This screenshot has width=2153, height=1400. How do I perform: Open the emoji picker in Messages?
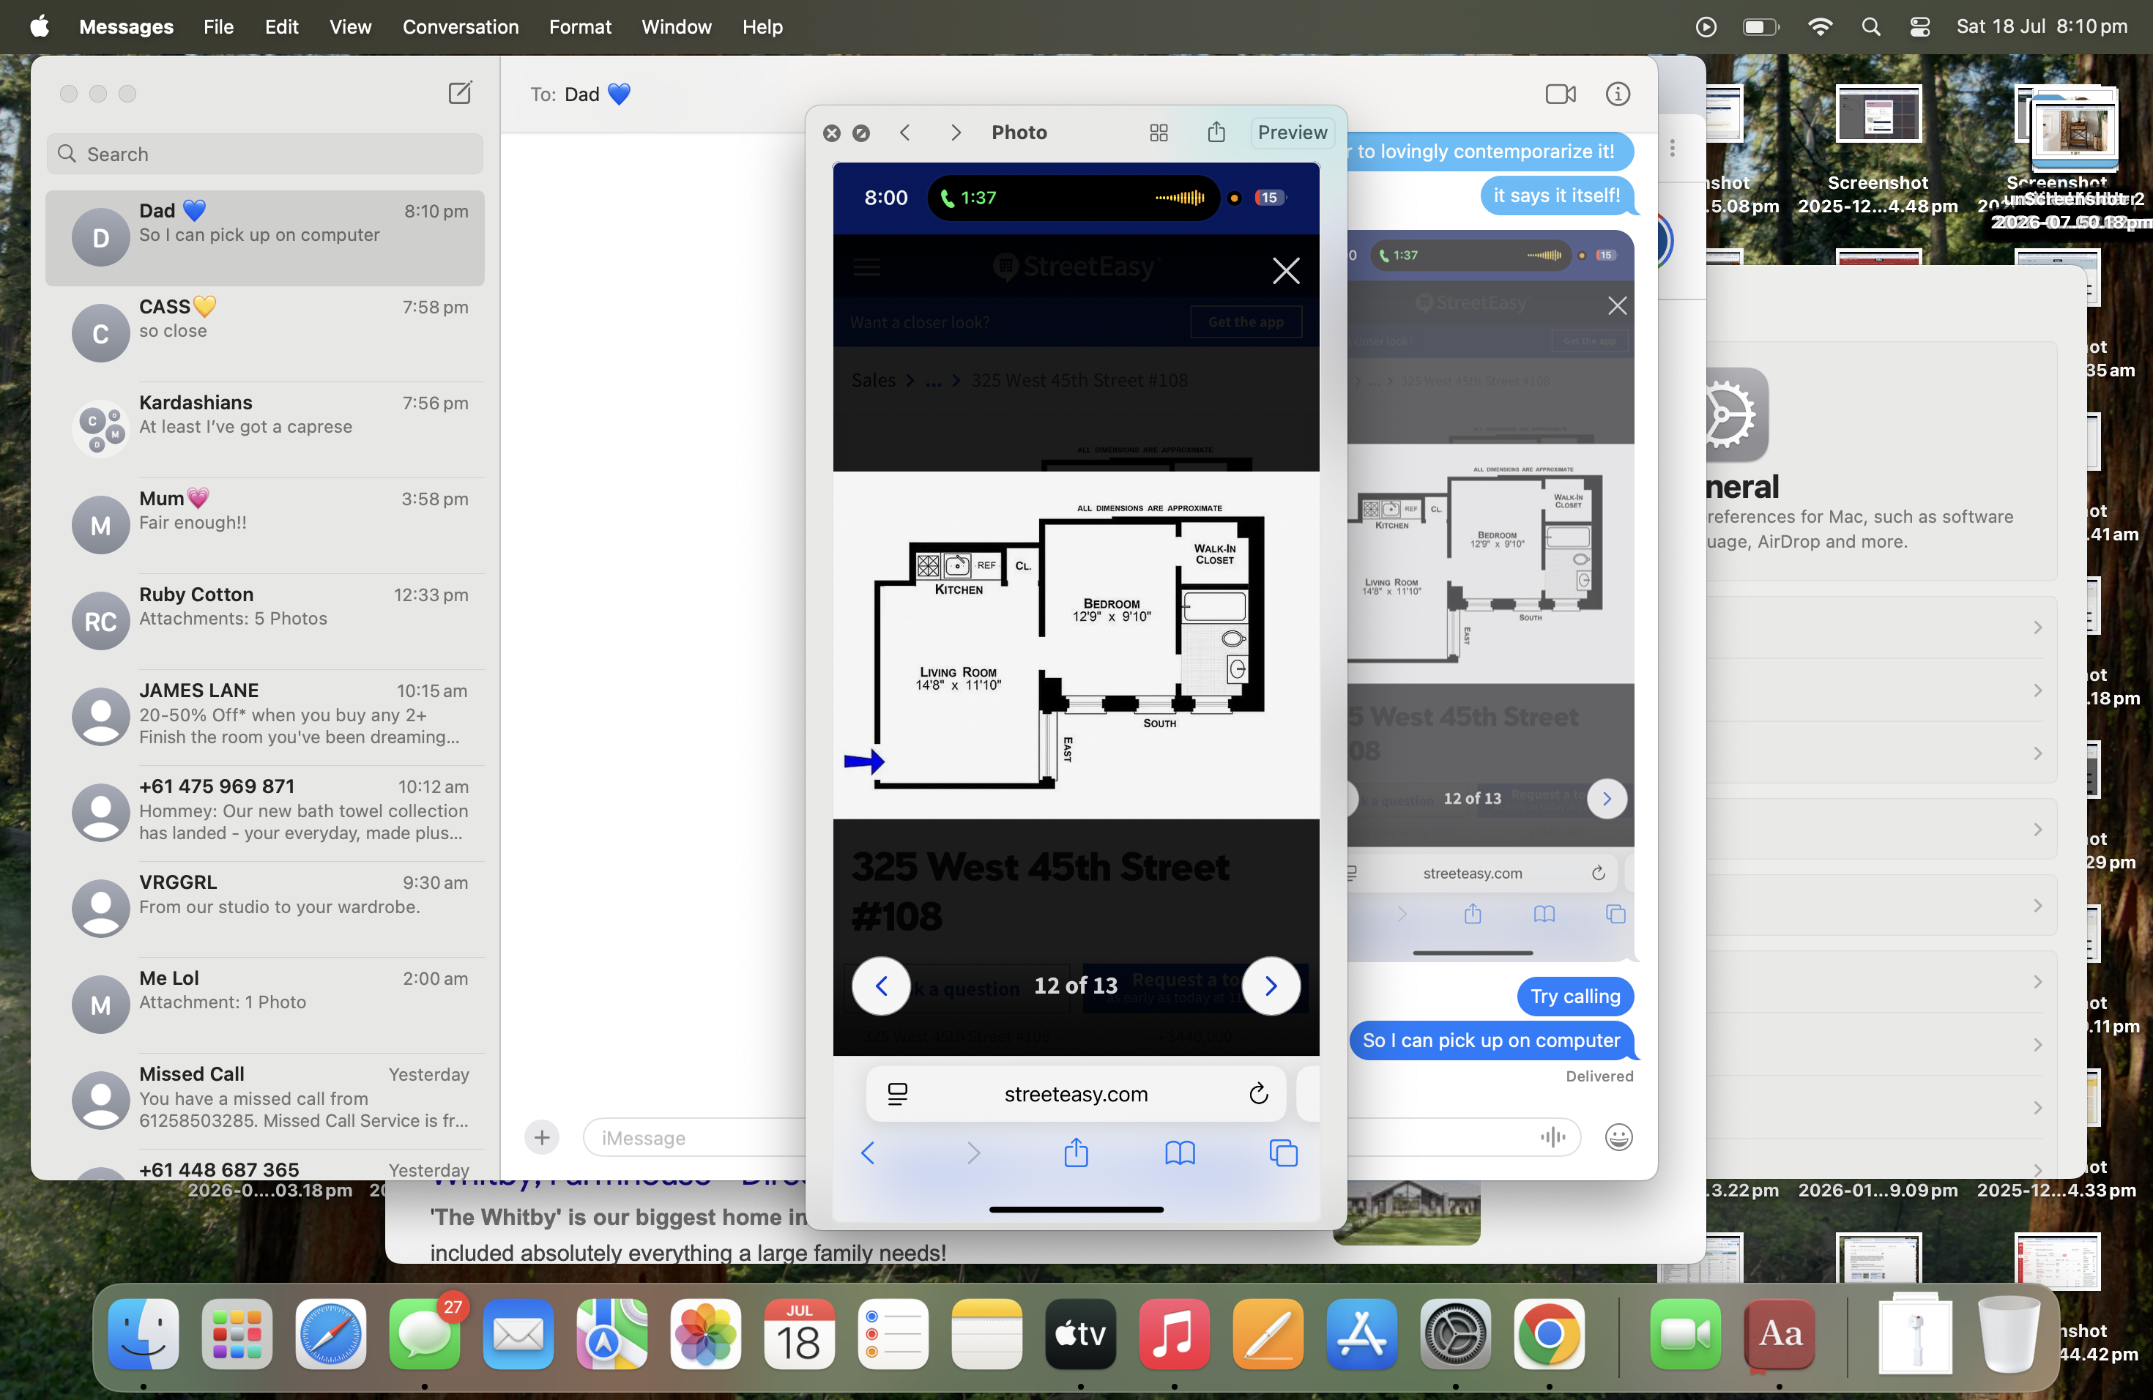[1618, 1137]
